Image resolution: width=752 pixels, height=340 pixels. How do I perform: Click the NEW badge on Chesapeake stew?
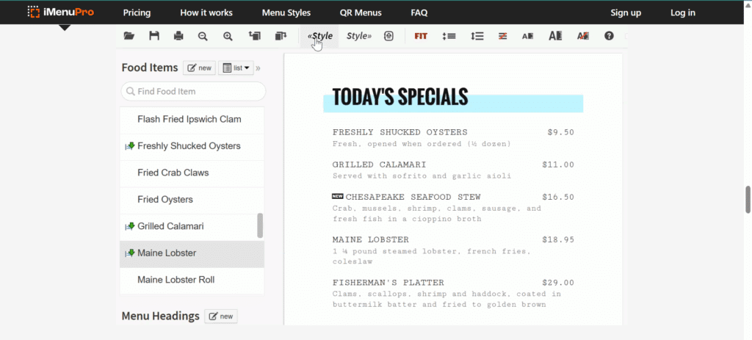click(x=338, y=196)
